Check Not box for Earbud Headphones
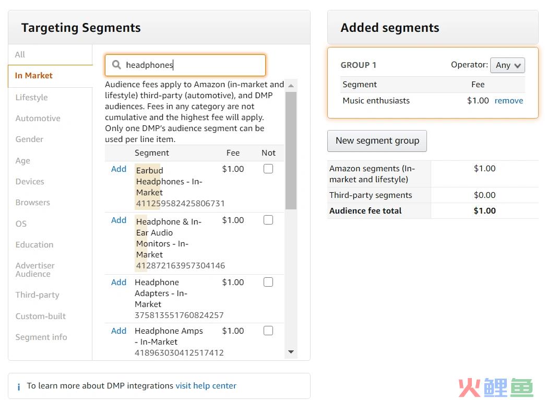Image resolution: width=546 pixels, height=400 pixels. [x=268, y=169]
